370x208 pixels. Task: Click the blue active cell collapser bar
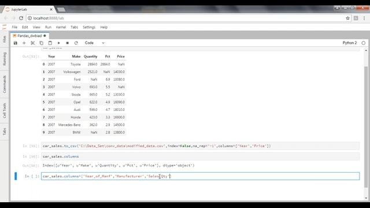[x=16, y=176]
